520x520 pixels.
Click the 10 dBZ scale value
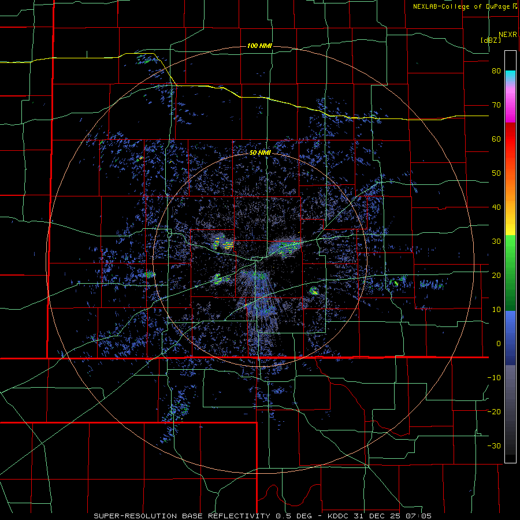(496, 310)
